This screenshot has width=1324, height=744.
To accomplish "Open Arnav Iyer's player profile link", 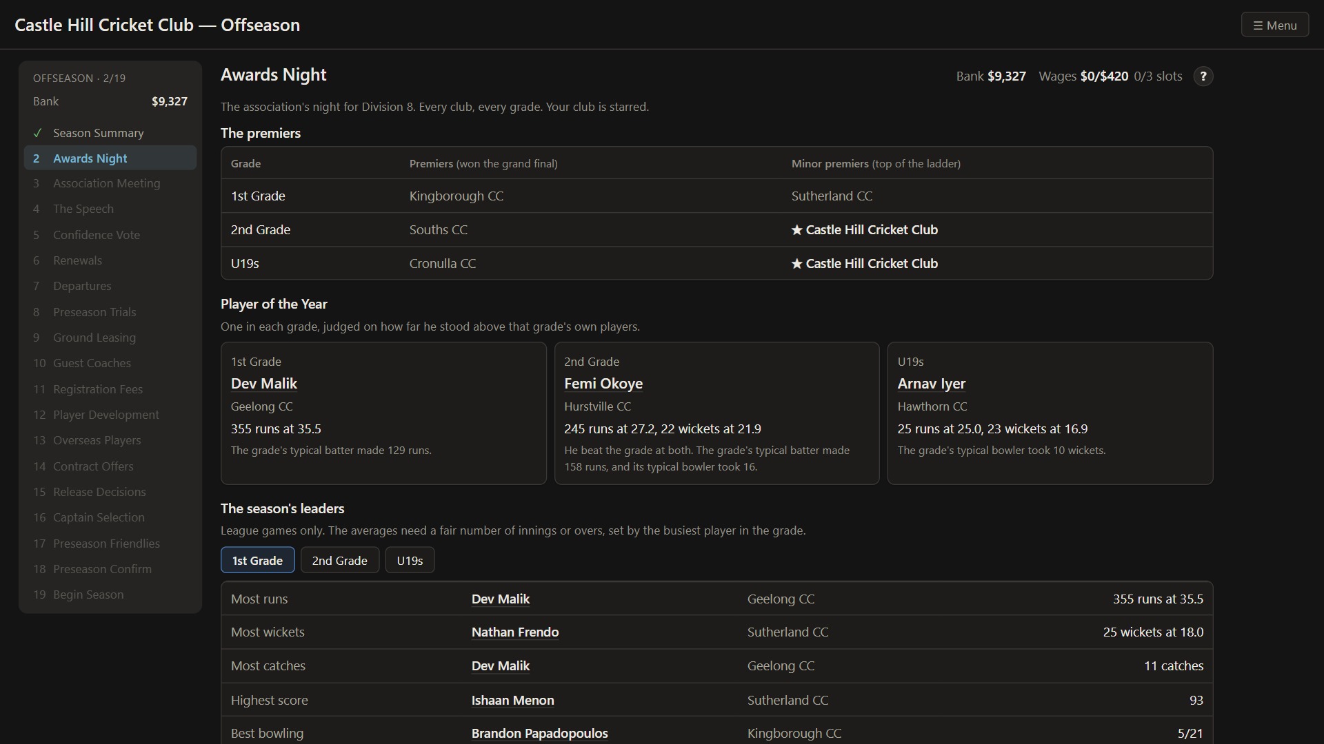I will 932,384.
